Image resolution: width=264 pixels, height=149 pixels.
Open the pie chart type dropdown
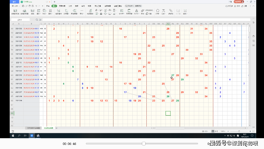tap(106, 14)
